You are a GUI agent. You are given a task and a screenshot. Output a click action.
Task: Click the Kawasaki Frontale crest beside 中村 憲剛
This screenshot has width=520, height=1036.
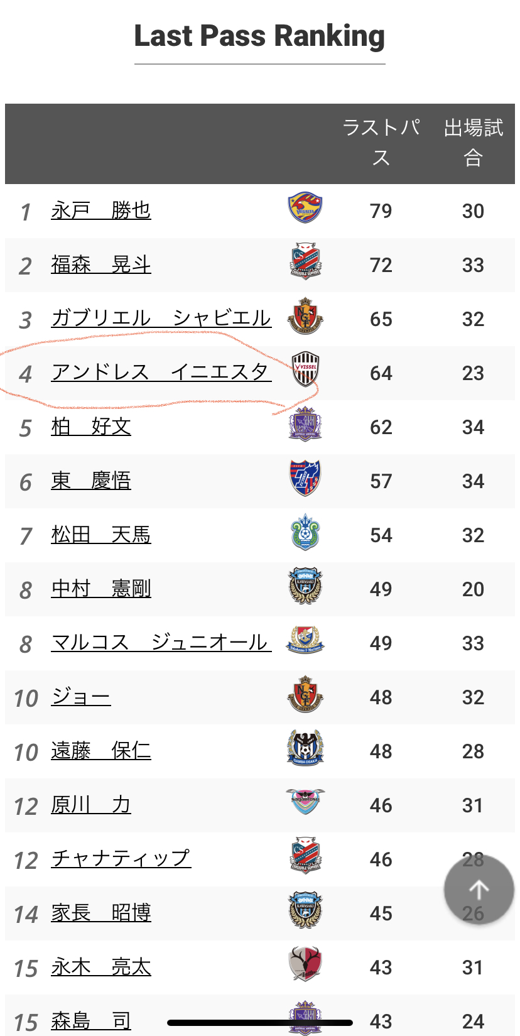(x=305, y=586)
